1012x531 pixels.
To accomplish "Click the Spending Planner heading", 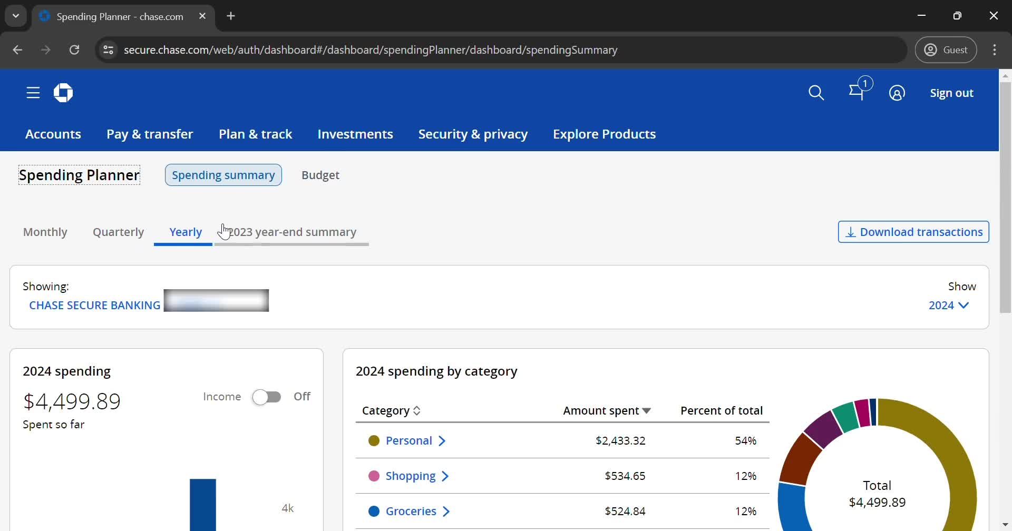I will pos(80,175).
